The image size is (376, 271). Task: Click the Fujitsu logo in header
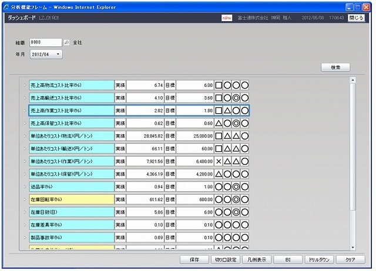point(227,18)
